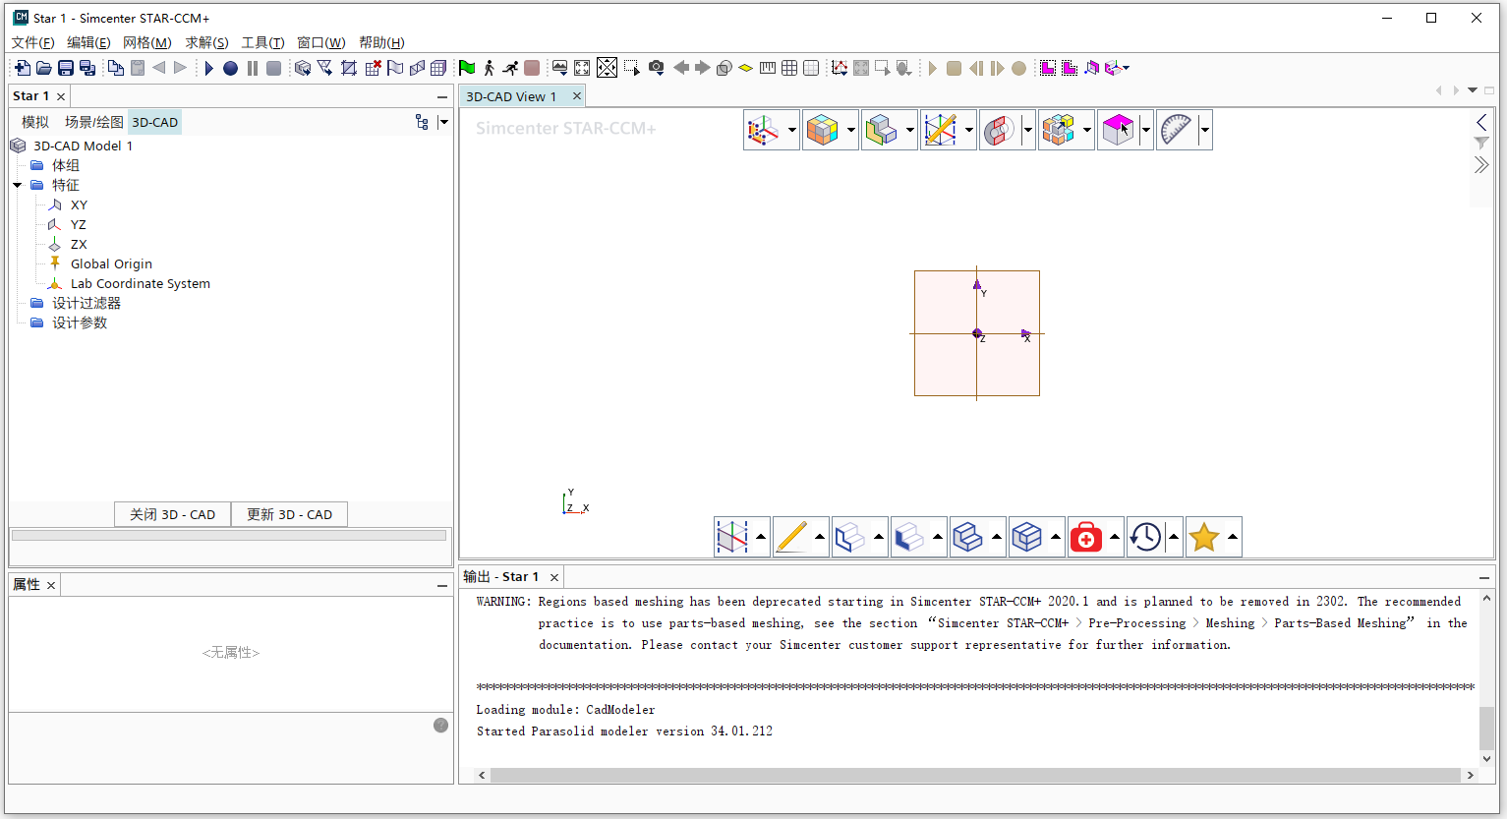Close the 3D-CAD View 1 tab
The image size is (1507, 819).
point(577,96)
